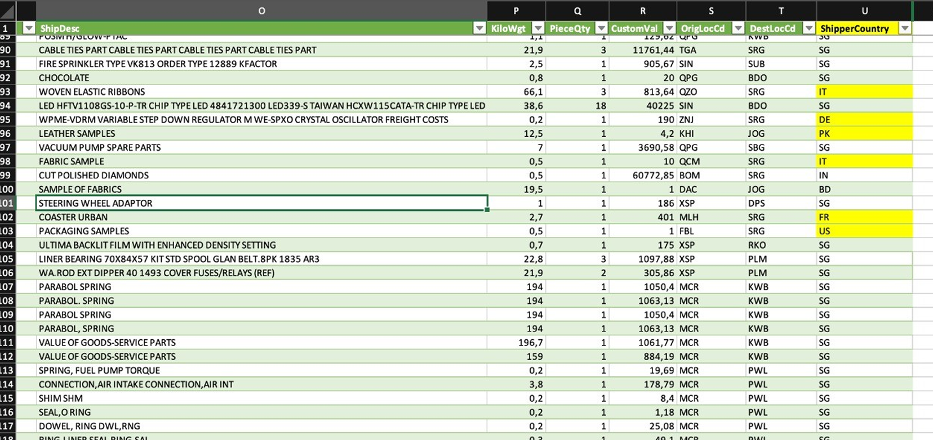
Task: Click the yellow FR cell in row 102
Action: tap(864, 217)
